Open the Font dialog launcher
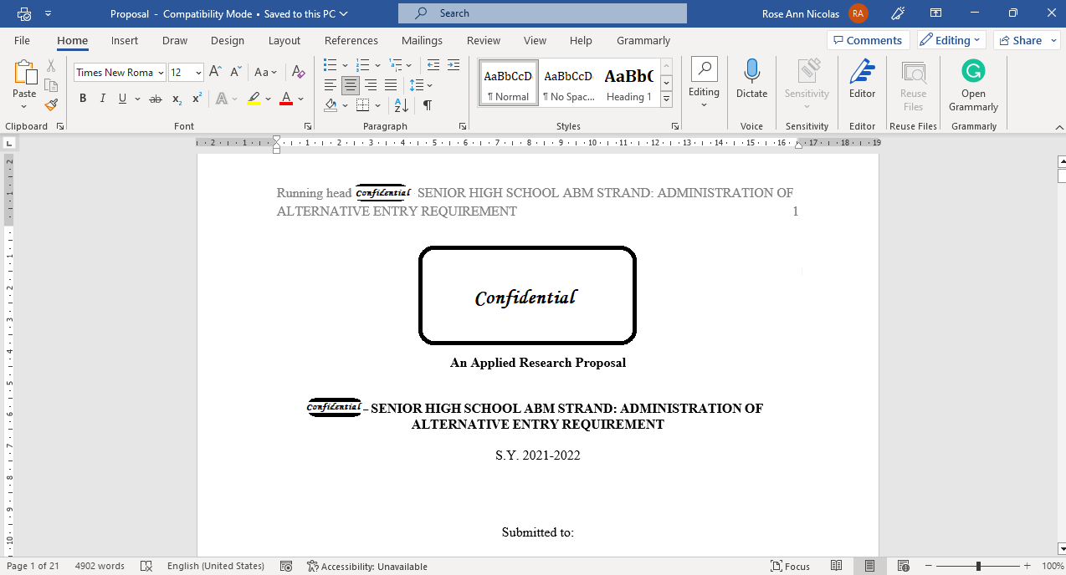 (x=308, y=126)
